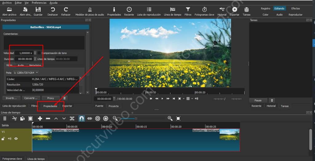Toggle player volume speaker icon
This screenshot has width=315, height=161.
click(197, 99)
